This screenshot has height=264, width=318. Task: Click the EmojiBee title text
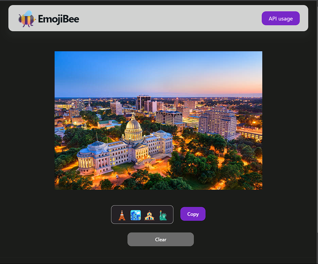(x=59, y=19)
